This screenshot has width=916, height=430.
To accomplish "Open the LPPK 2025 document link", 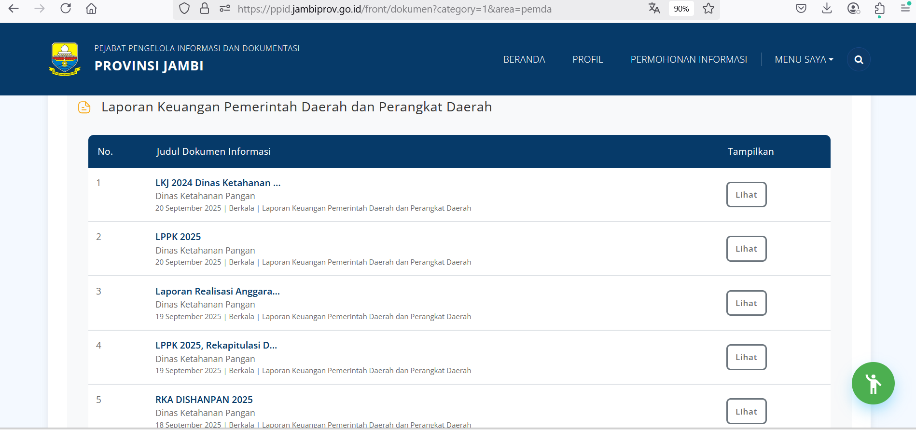I will (178, 237).
